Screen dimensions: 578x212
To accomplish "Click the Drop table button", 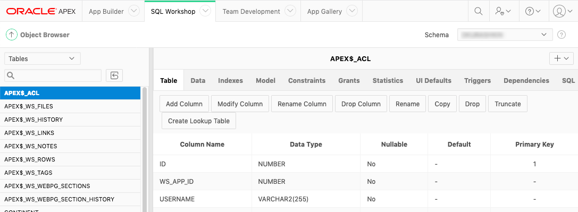I will [472, 104].
